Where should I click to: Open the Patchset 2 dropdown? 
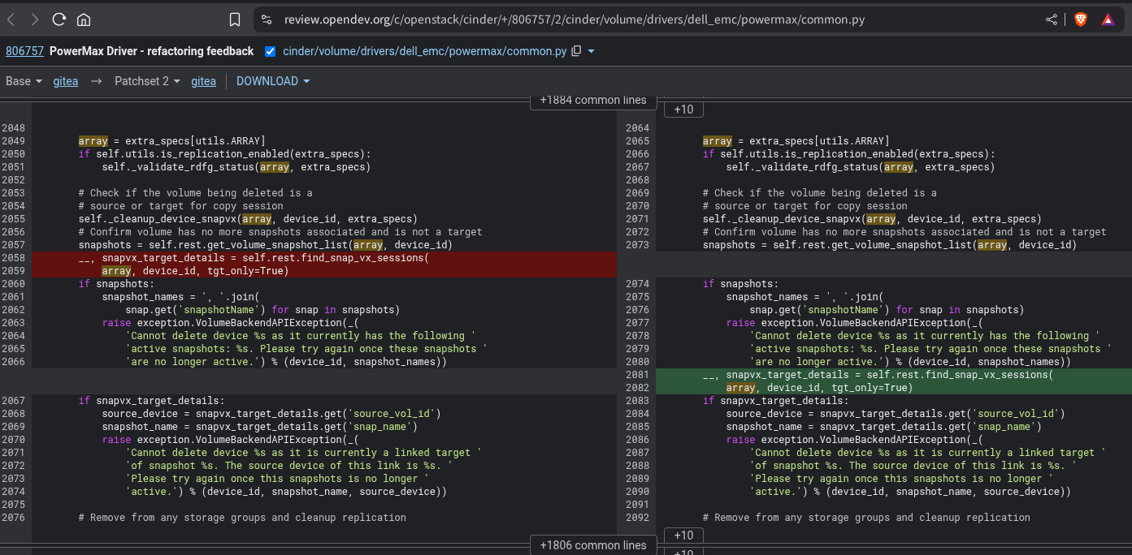tap(147, 81)
